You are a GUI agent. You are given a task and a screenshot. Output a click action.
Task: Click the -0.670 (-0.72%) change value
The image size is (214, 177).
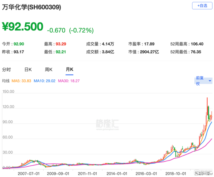click(70, 30)
